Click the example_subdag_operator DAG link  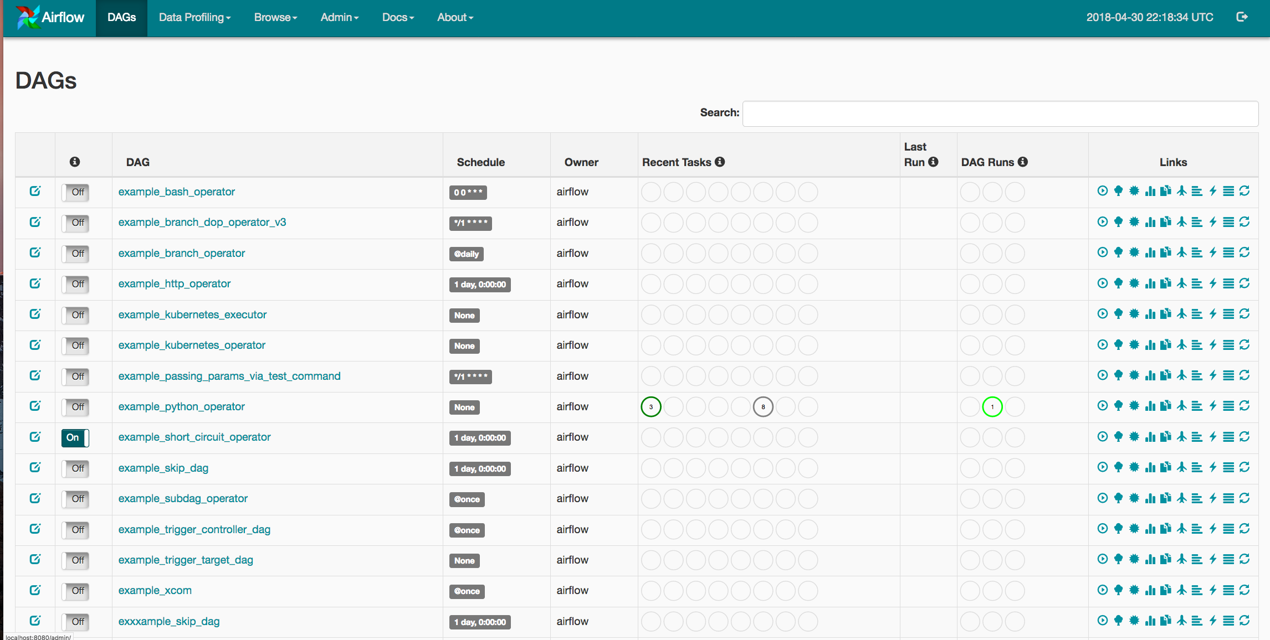click(182, 498)
